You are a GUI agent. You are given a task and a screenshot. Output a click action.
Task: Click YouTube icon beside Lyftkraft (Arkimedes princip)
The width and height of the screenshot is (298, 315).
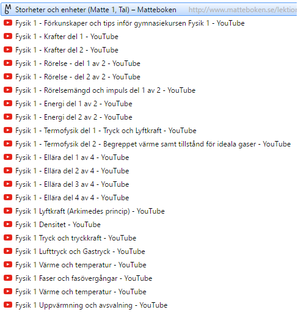pyautogui.click(x=8, y=211)
